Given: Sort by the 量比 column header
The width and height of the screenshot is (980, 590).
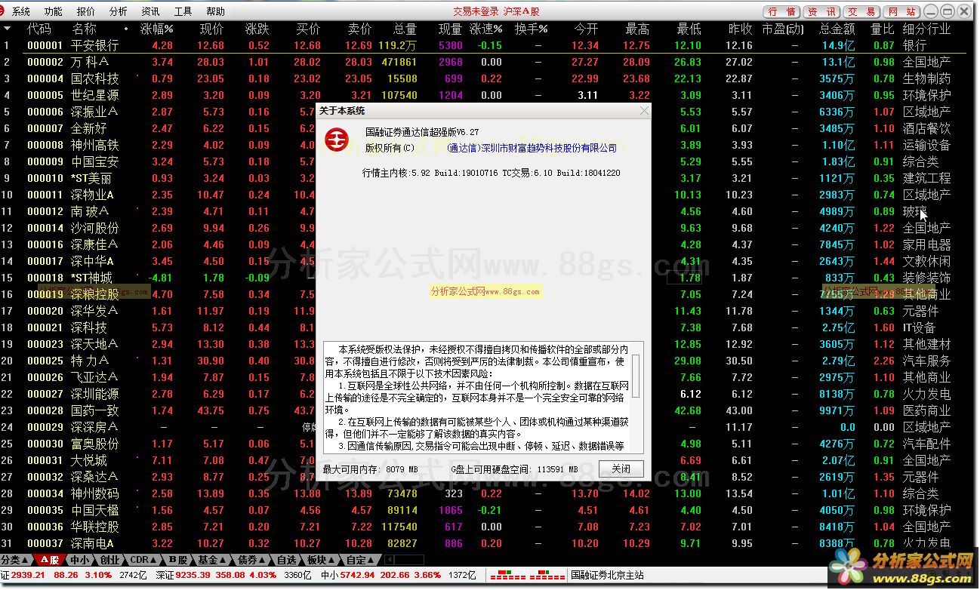Looking at the screenshot, I should pos(882,29).
